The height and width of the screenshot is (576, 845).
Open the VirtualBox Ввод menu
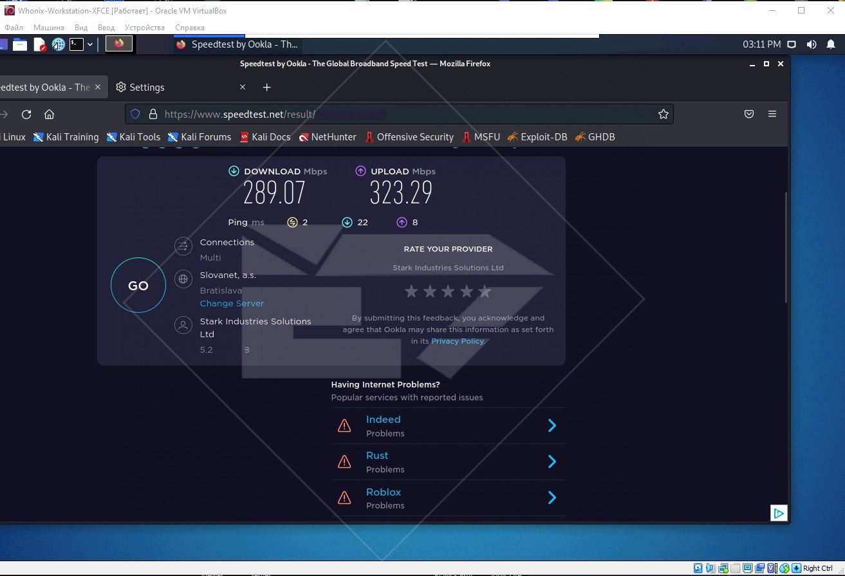pyautogui.click(x=106, y=28)
